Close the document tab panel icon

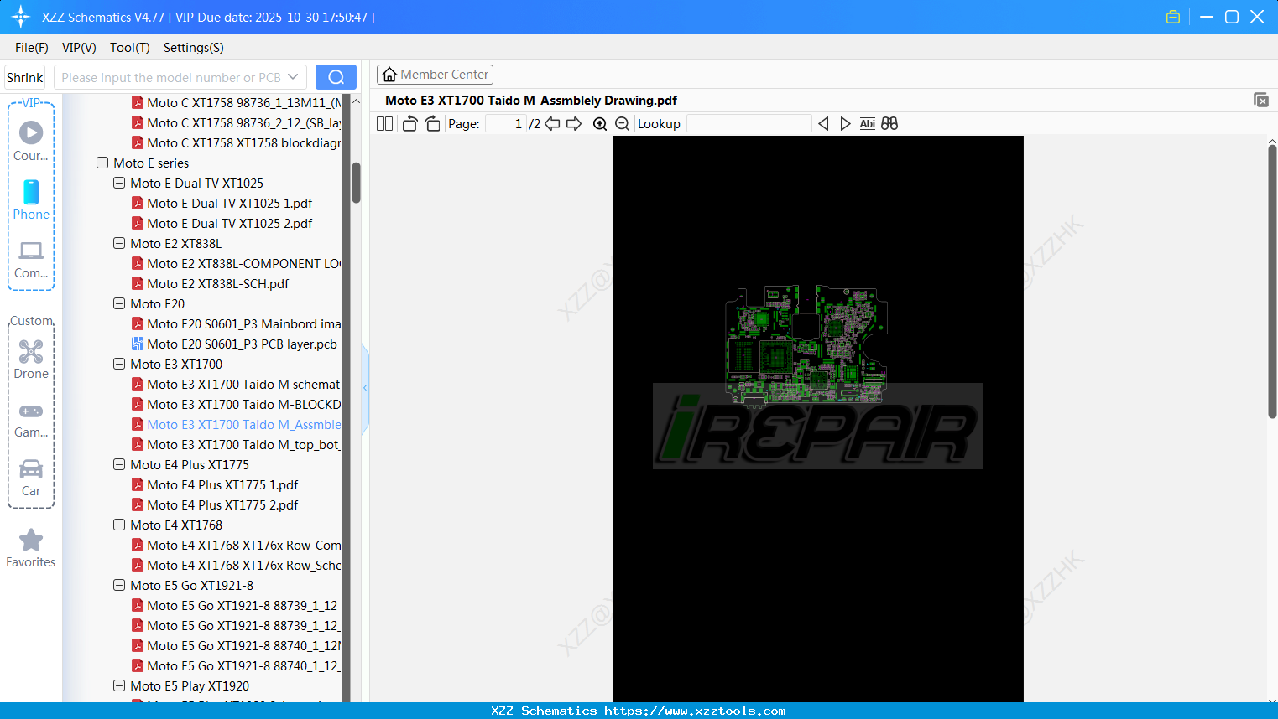1261,100
